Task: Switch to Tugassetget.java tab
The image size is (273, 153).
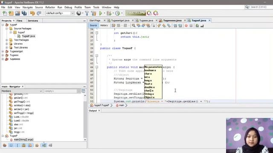Action: click(x=120, y=20)
